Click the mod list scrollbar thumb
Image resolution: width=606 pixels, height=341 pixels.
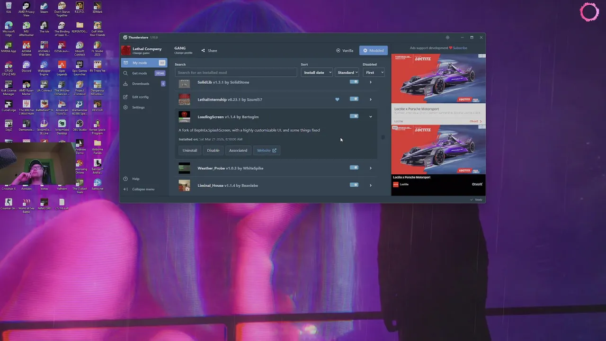[383, 137]
